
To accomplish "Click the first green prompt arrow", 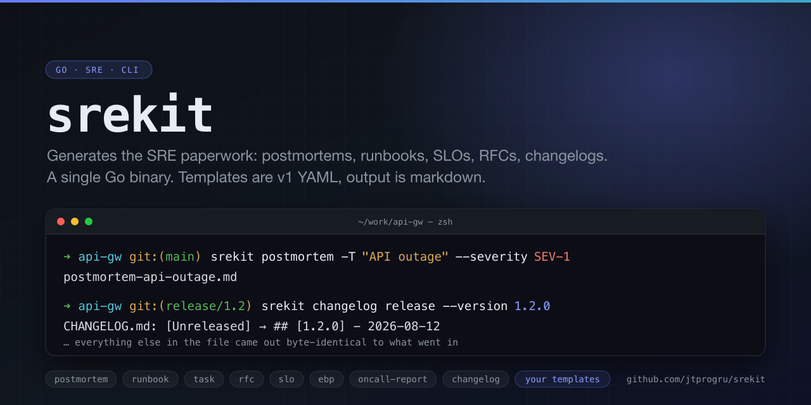I will (67, 256).
